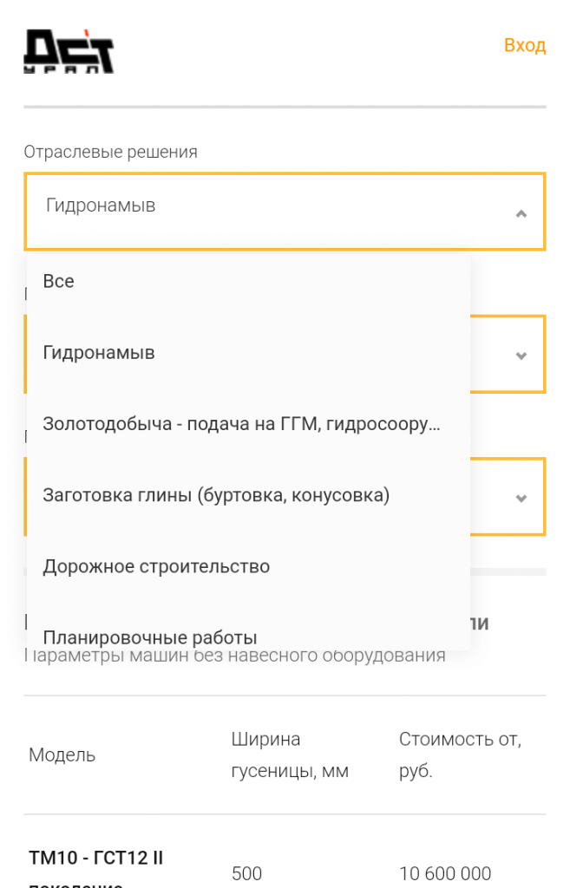Click the Модель column header
Image resolution: width=570 pixels, height=888 pixels.
tap(62, 754)
